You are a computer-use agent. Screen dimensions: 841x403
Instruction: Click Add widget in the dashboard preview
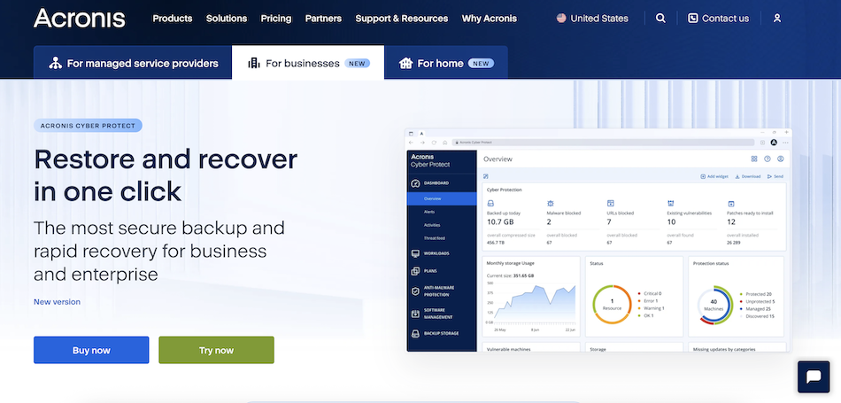click(714, 176)
